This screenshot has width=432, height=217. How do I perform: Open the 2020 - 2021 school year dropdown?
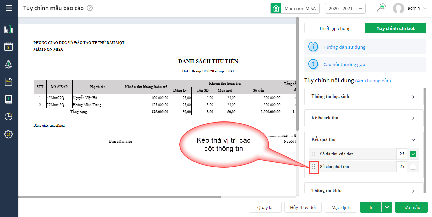pyautogui.click(x=345, y=8)
